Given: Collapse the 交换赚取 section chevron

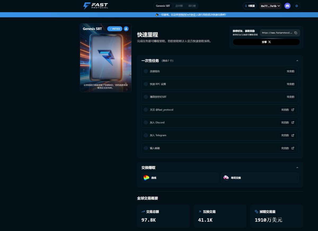Looking at the screenshot, I should [297, 167].
